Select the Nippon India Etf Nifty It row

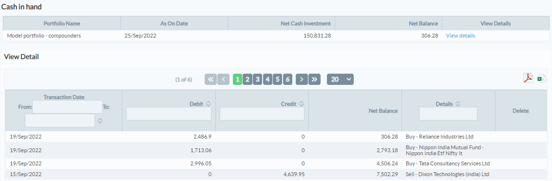point(276,150)
